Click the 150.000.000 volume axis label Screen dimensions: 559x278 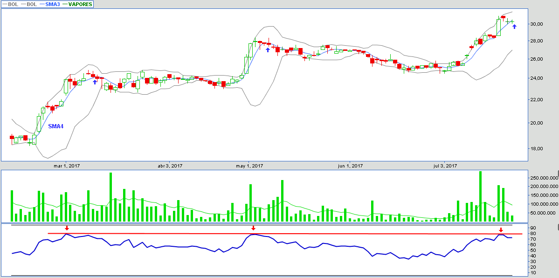tap(544, 195)
